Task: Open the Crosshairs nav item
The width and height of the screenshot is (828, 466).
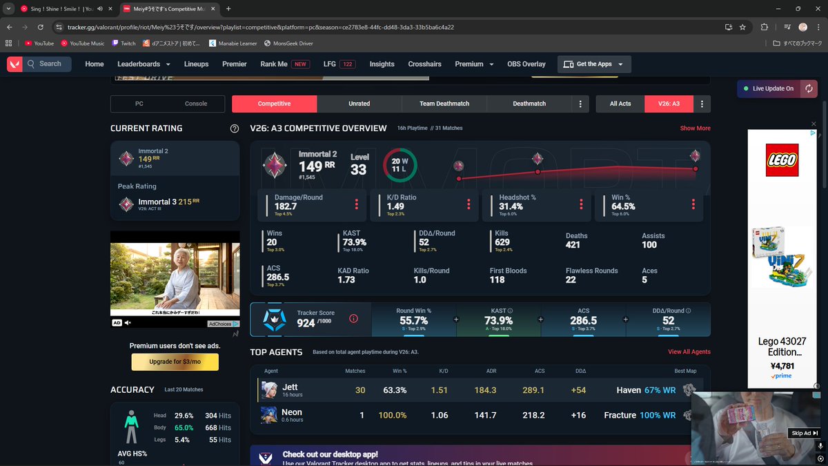Action: click(424, 64)
